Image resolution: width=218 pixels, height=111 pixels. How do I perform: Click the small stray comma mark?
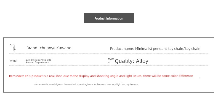[x=200, y=78]
